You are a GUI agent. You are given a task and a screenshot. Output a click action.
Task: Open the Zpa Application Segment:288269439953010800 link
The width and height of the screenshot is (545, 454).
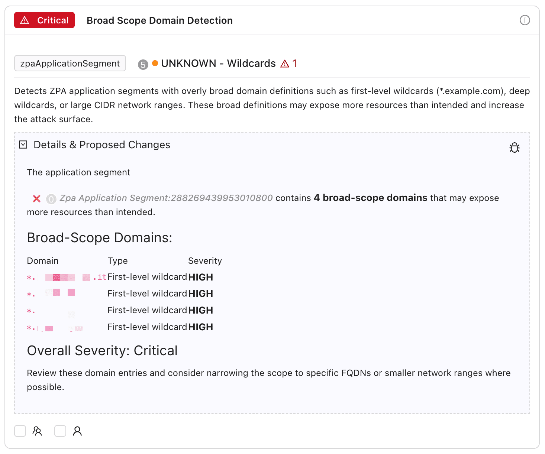pyautogui.click(x=166, y=198)
